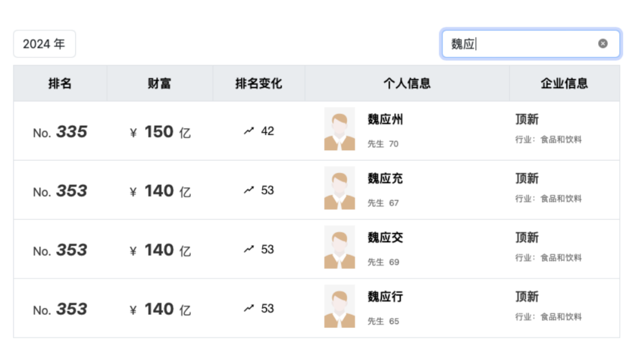Image resolution: width=626 pixels, height=346 pixels.
Task: Clear the search field text
Action: [603, 43]
